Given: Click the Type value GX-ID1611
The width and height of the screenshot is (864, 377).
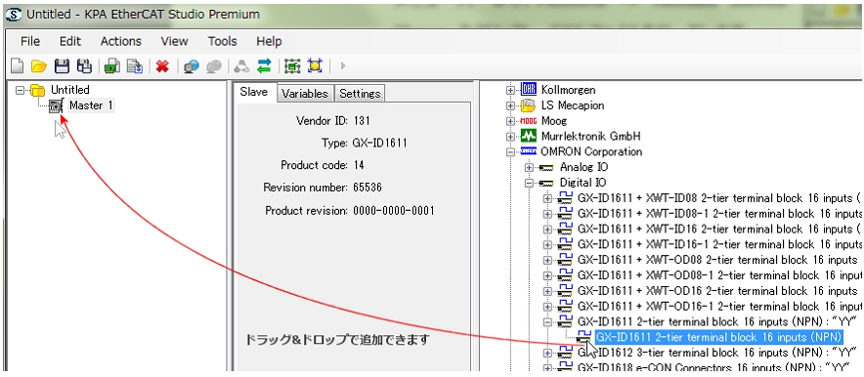Looking at the screenshot, I should [x=379, y=144].
